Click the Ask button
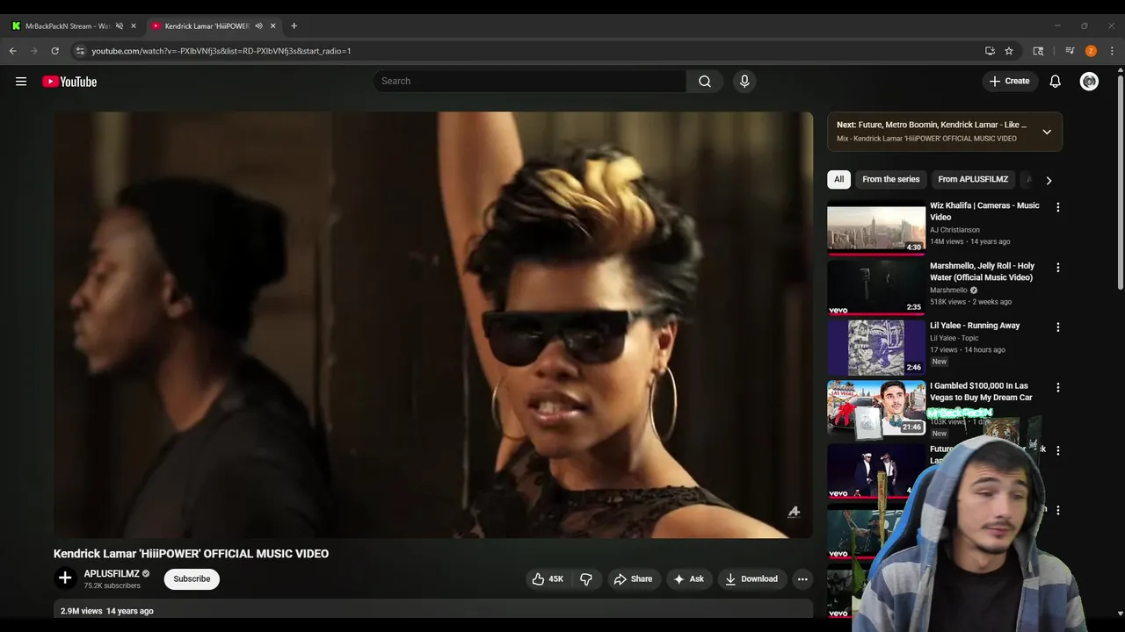Image resolution: width=1125 pixels, height=632 pixels. (688, 579)
